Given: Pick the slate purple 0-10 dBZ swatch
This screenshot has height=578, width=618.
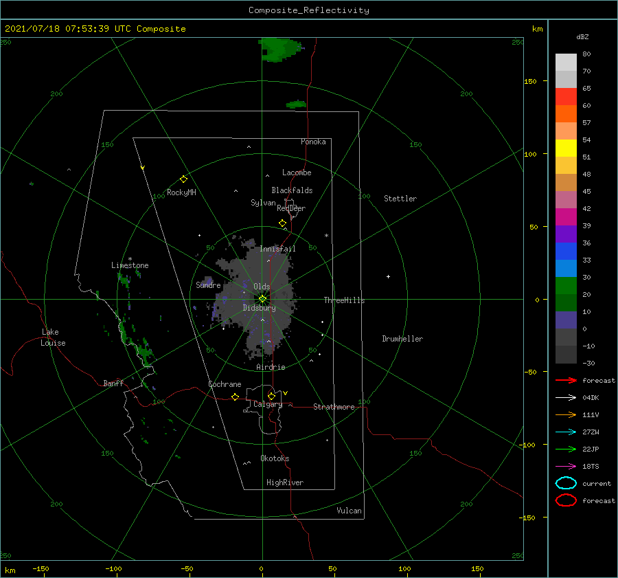Looking at the screenshot, I should click(566, 320).
